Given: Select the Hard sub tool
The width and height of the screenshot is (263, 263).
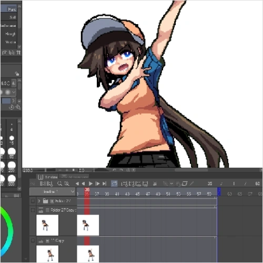Looking at the screenshot, I should tap(8, 9).
